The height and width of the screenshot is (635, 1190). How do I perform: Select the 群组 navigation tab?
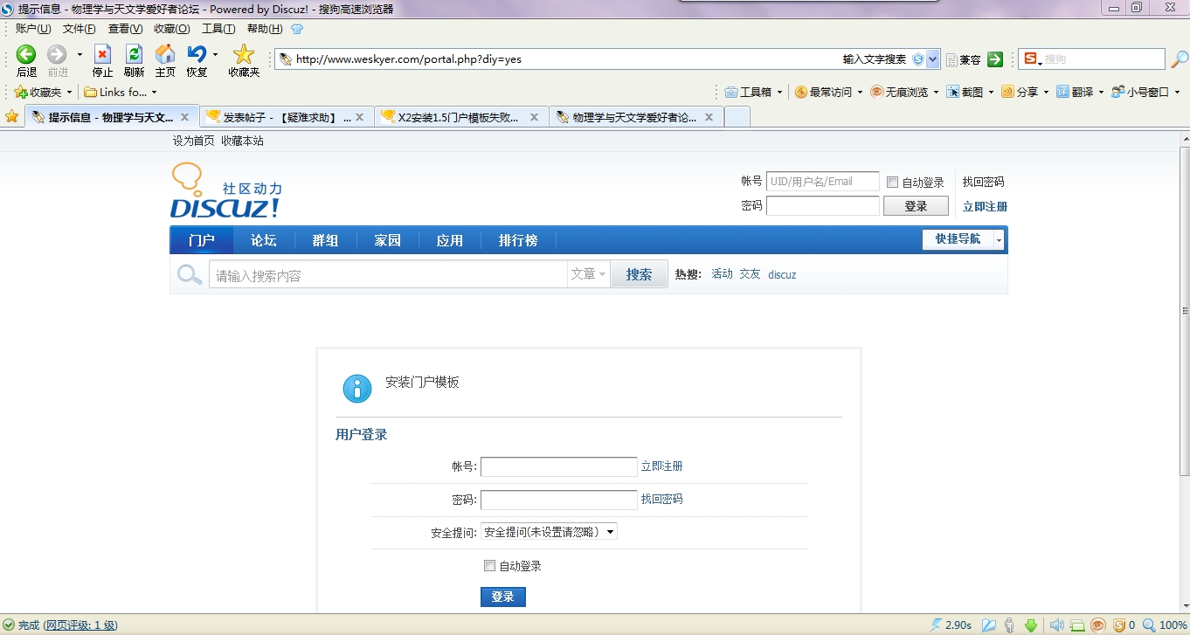click(325, 240)
